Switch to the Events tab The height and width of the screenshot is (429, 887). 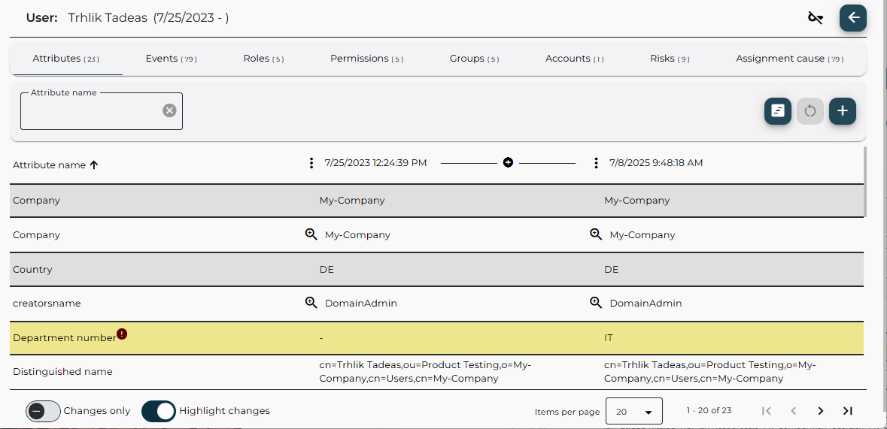click(x=171, y=59)
